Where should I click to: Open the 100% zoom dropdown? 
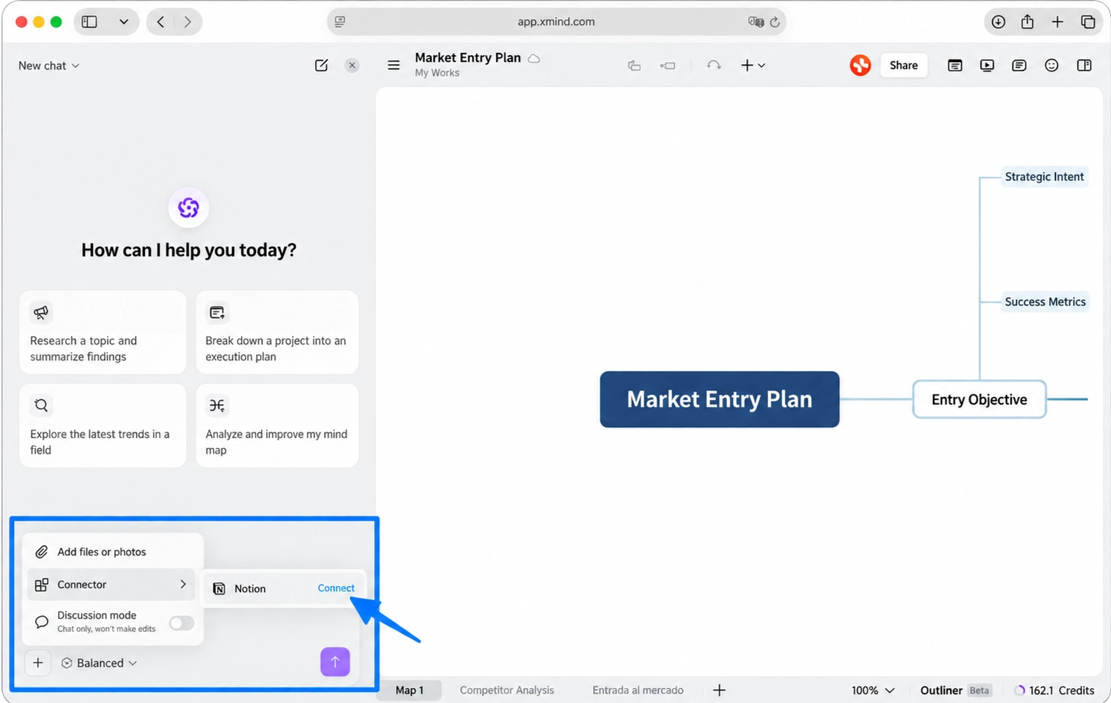point(873,690)
